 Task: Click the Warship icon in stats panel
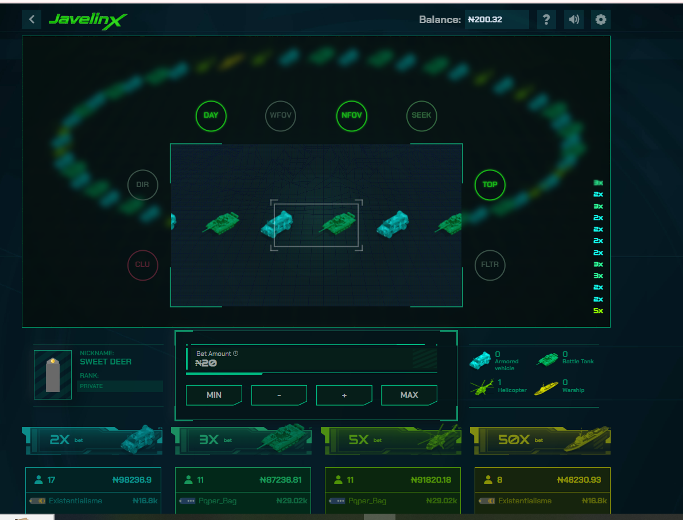(546, 388)
